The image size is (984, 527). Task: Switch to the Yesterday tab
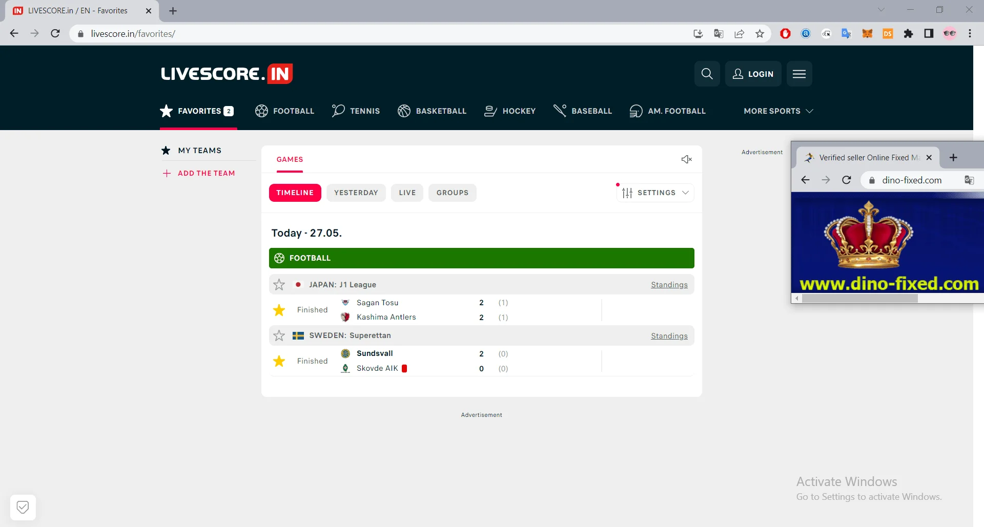(356, 193)
